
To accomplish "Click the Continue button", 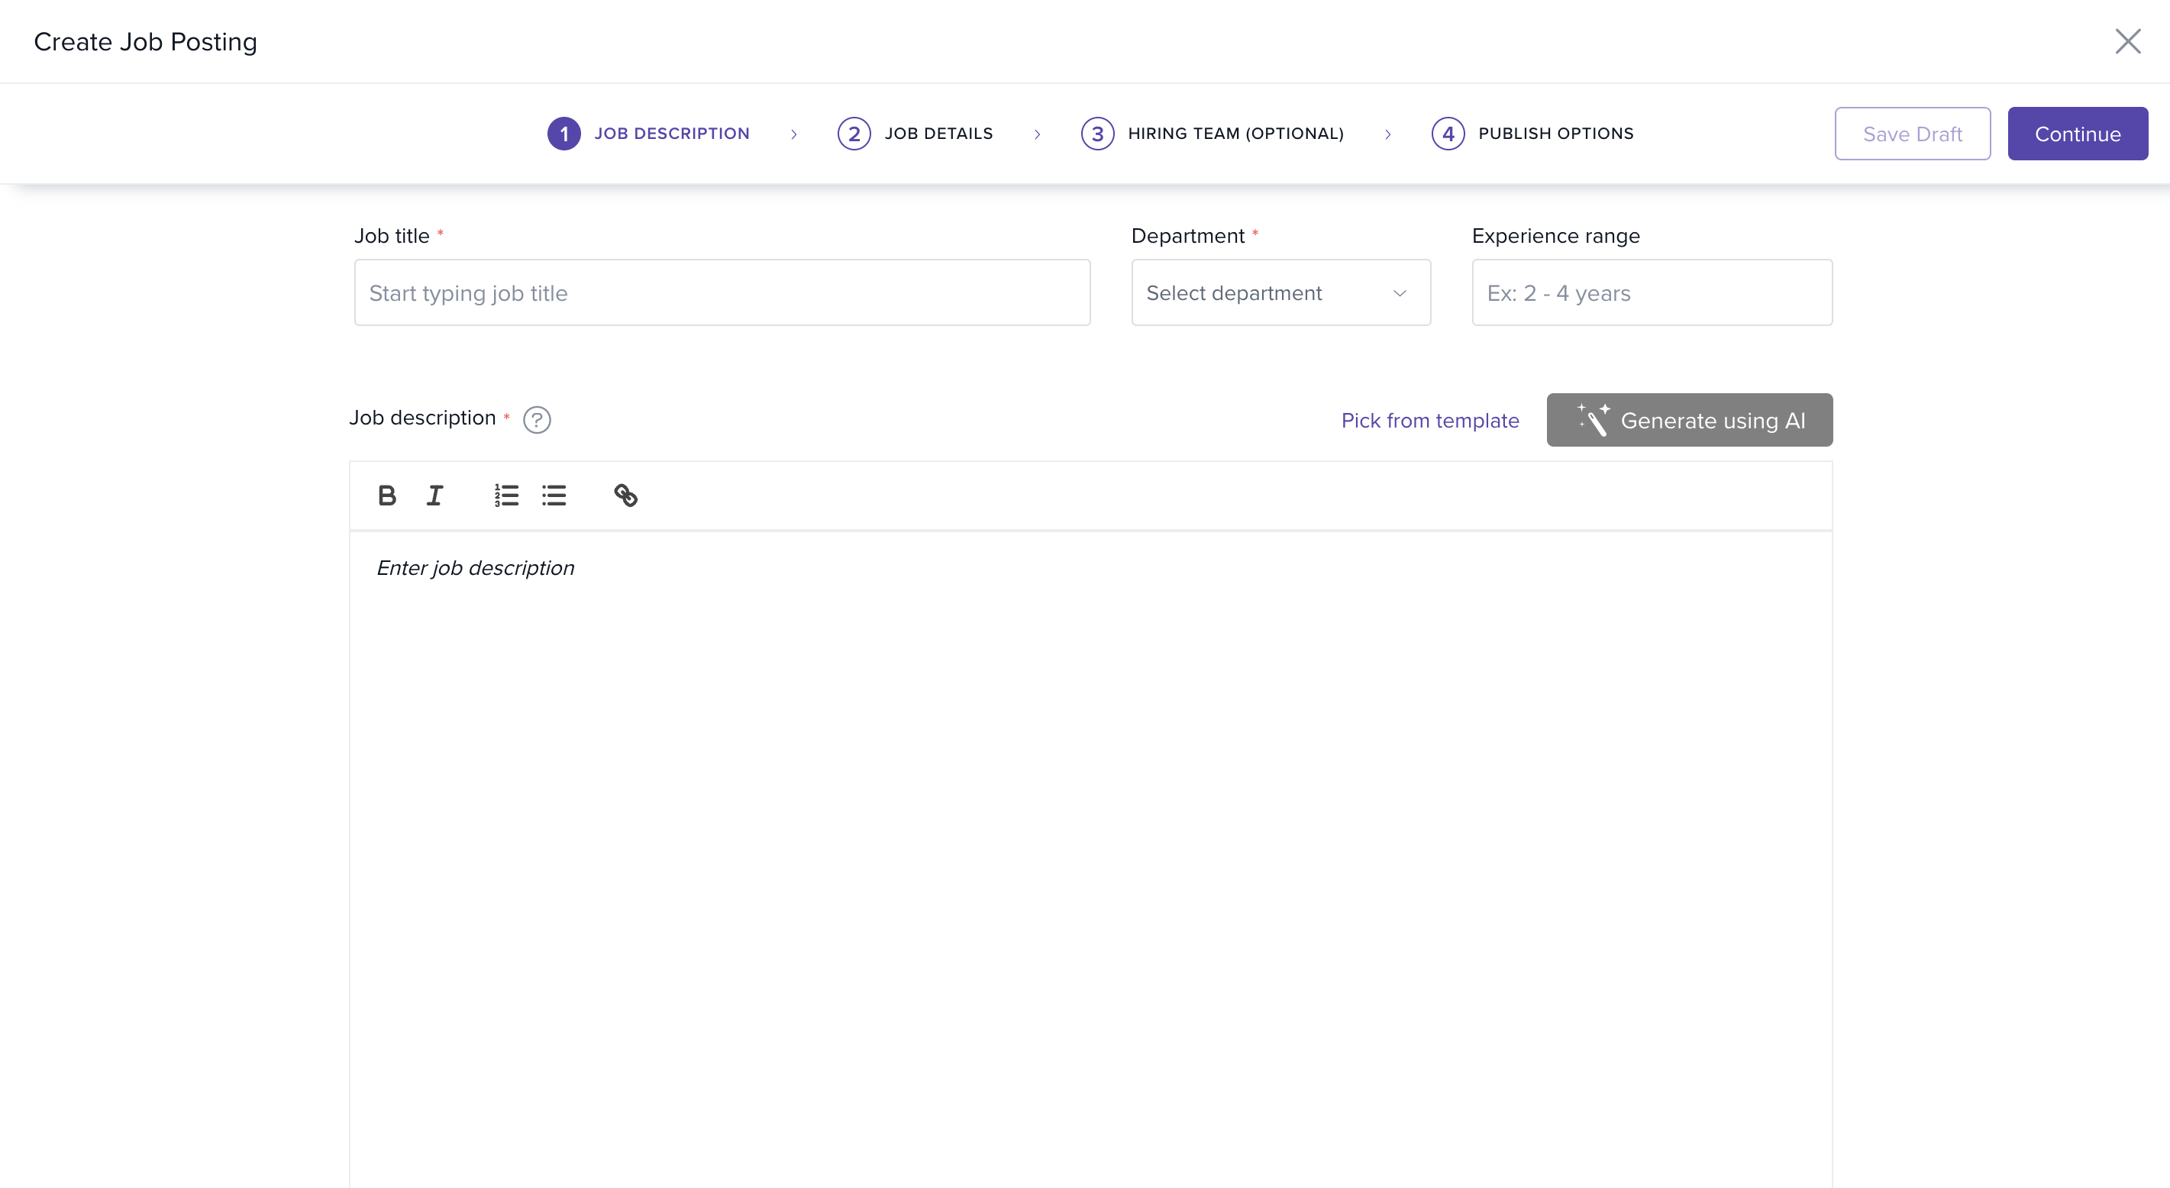I will [2077, 134].
